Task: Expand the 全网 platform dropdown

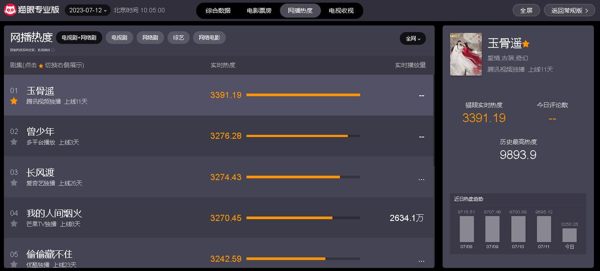Action: (413, 38)
